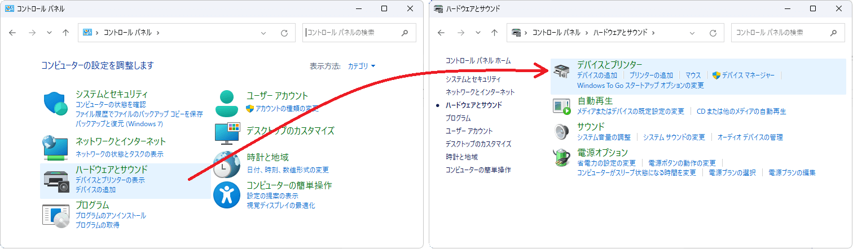
Task: Click the コントロール パネルの検索 field in left window
Action: 350,33
